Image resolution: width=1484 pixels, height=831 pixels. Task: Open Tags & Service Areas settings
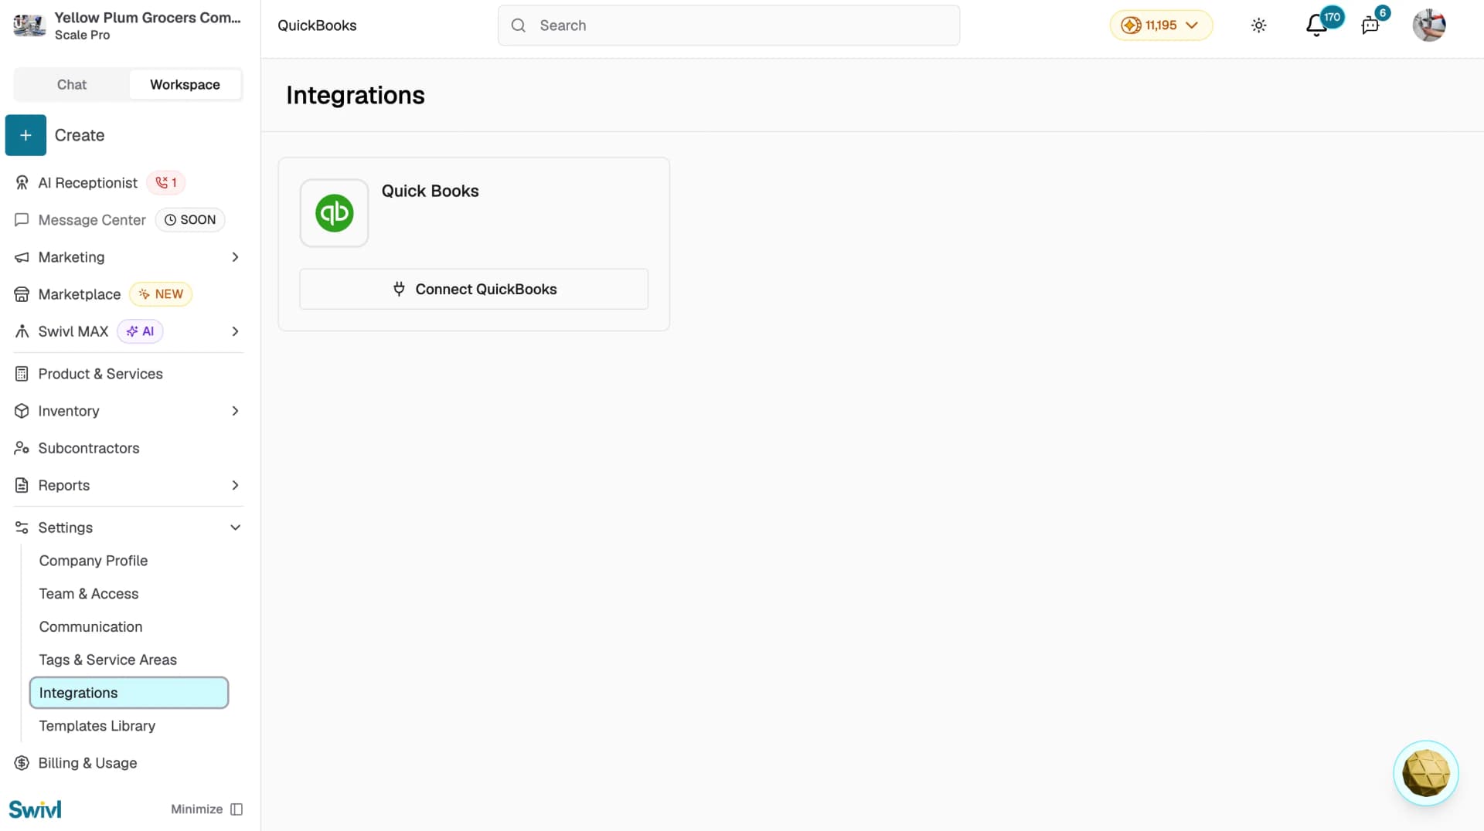click(x=108, y=660)
